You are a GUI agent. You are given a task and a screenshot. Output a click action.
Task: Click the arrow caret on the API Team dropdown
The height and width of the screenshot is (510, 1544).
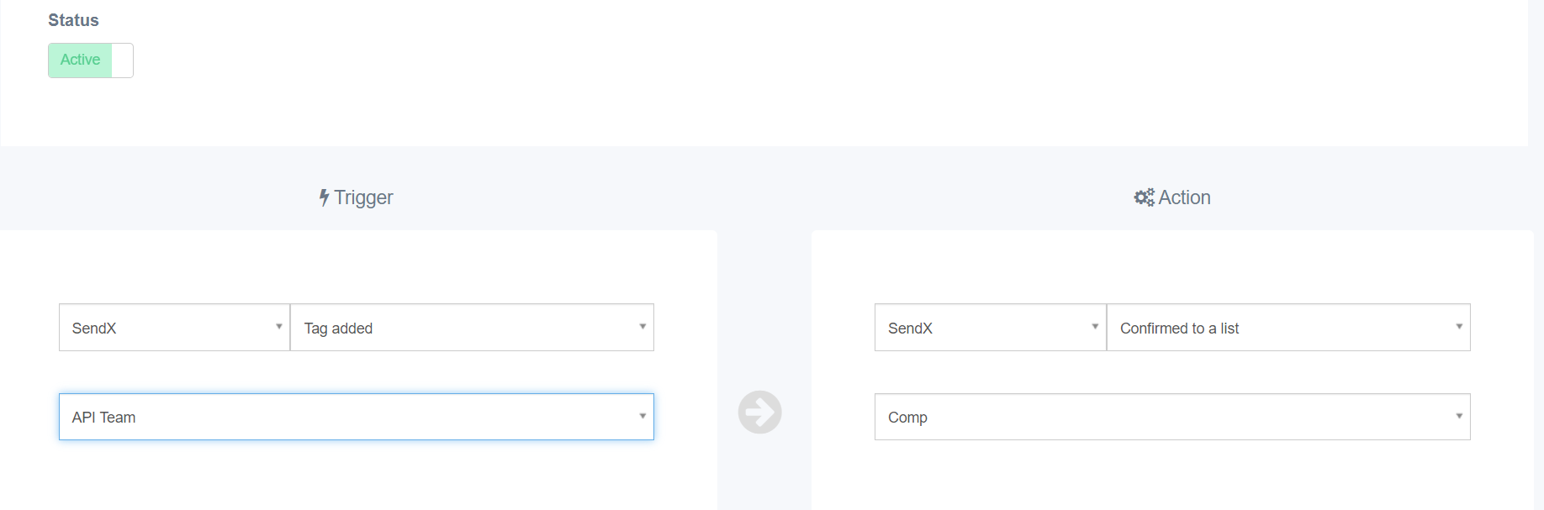click(642, 416)
